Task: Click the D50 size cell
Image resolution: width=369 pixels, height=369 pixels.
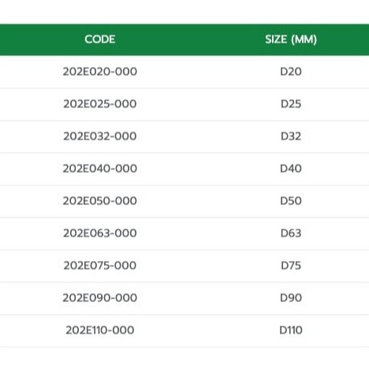Action: (x=291, y=201)
